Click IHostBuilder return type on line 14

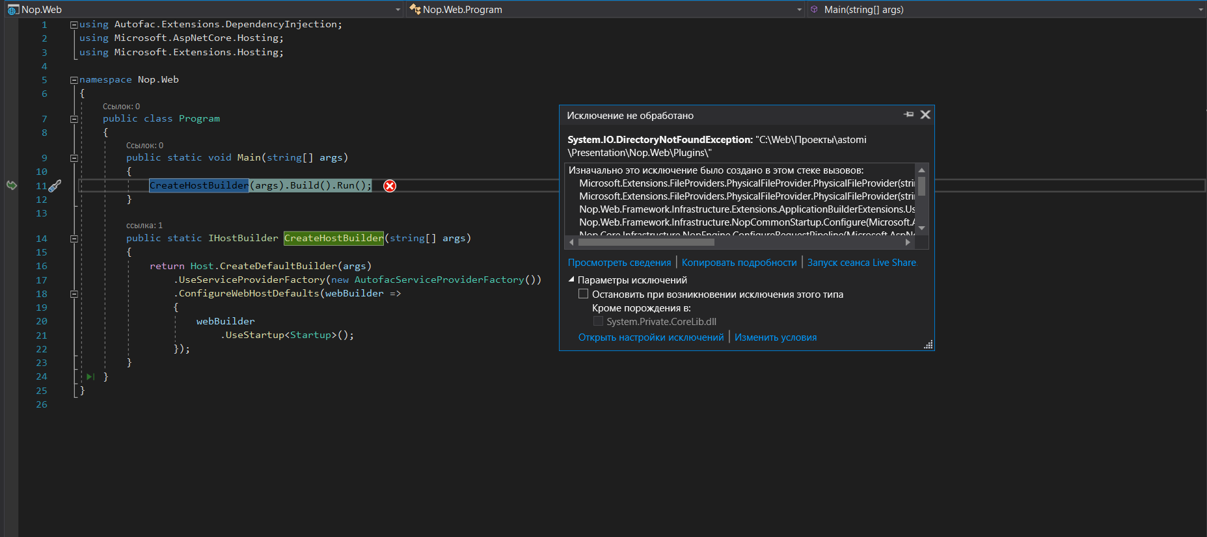coord(243,239)
